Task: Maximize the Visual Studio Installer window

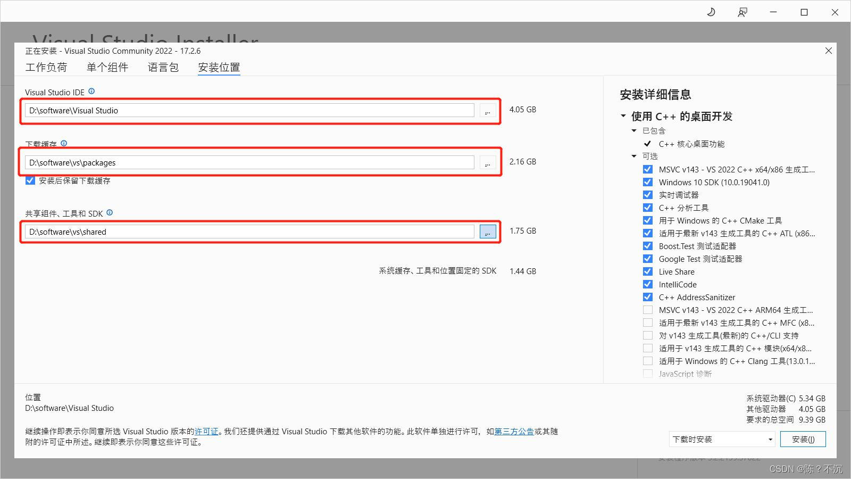Action: click(804, 12)
